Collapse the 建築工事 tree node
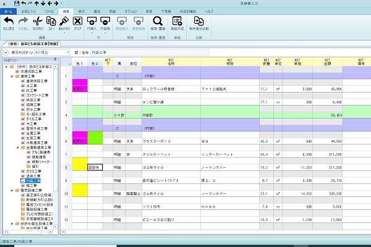The height and width of the screenshot is (247, 371). tap(12, 77)
